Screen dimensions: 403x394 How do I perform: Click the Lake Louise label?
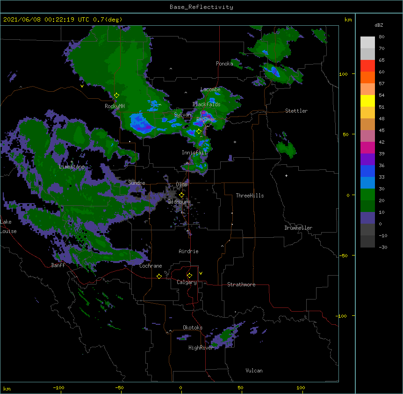click(x=8, y=226)
